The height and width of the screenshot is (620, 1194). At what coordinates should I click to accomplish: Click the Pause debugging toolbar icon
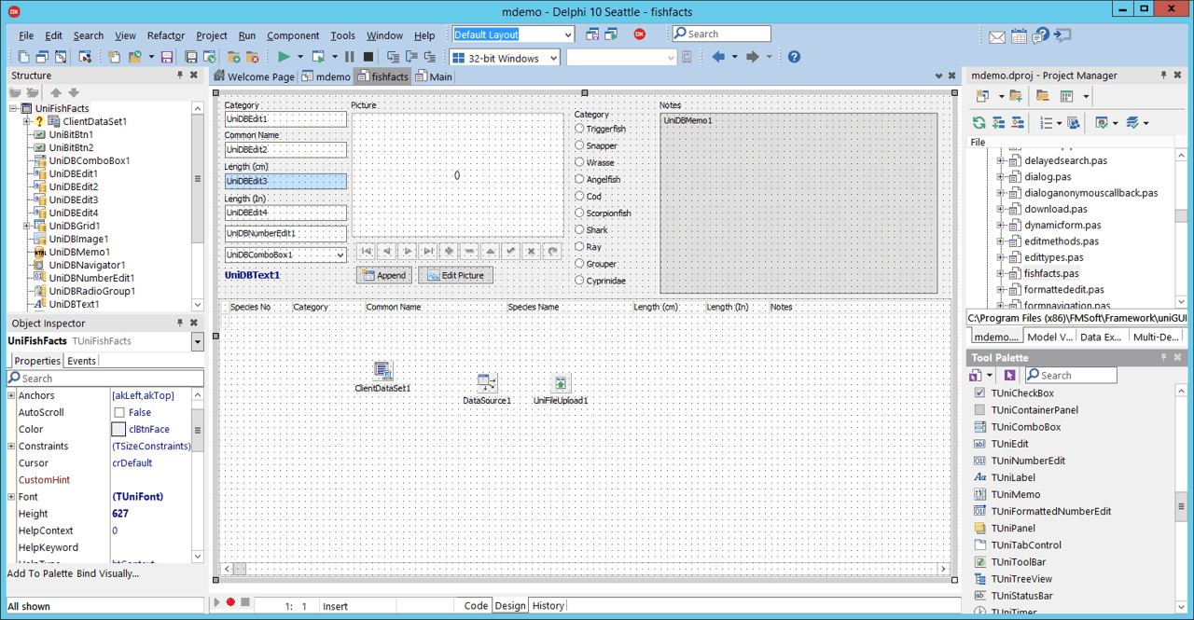(x=348, y=56)
